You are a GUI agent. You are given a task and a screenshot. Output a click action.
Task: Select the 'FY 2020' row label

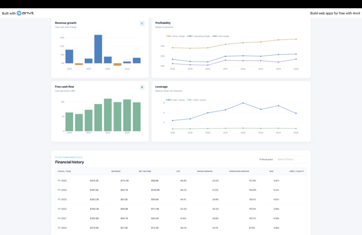coord(62,228)
